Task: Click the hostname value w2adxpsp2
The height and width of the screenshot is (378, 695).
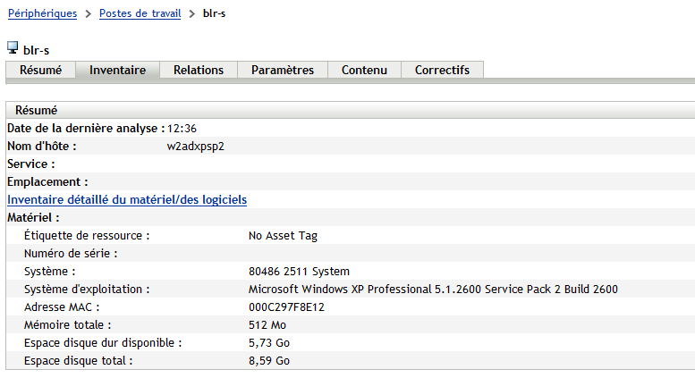Action: click(195, 146)
